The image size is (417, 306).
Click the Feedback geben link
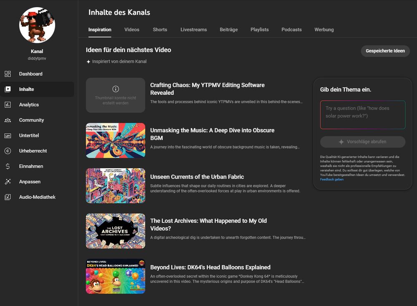point(332,180)
